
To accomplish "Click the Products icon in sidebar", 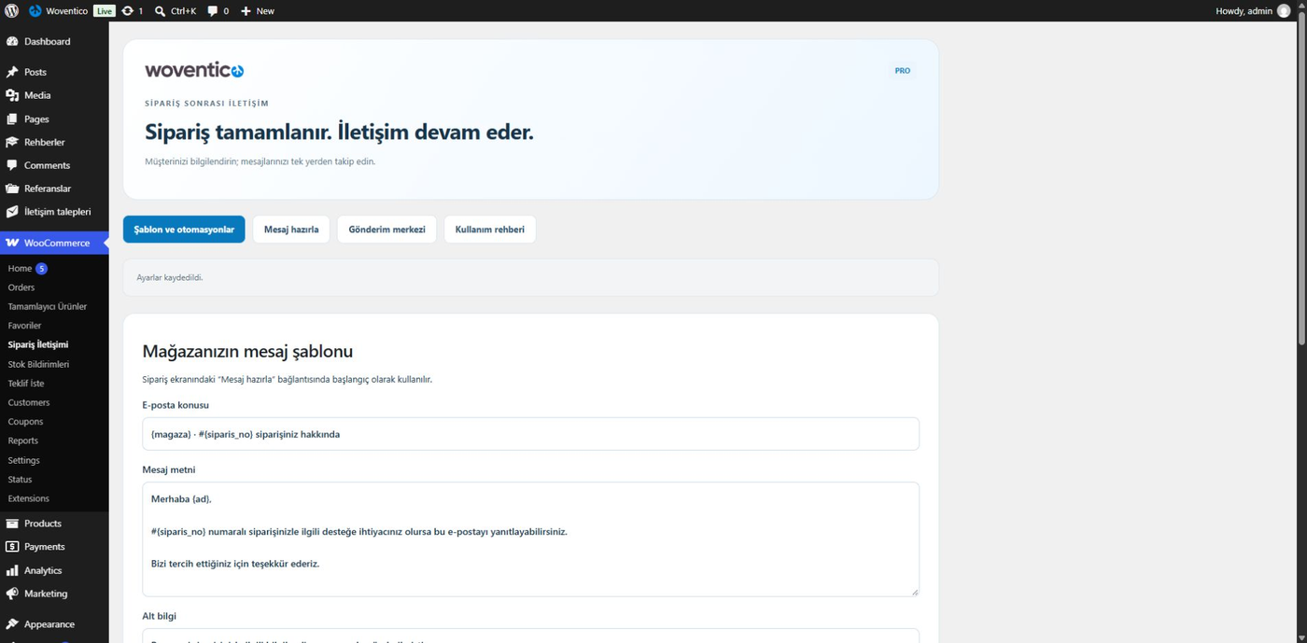I will tap(12, 524).
